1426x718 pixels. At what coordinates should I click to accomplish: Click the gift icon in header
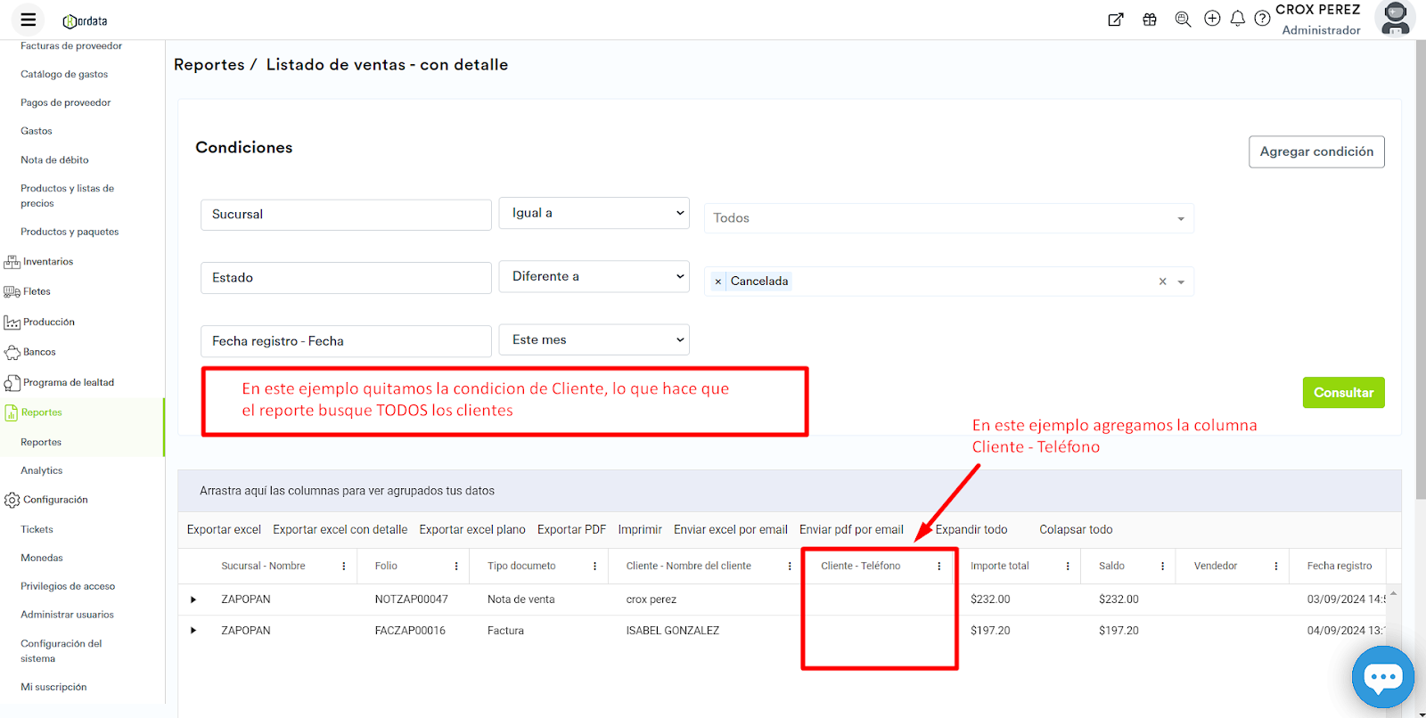pyautogui.click(x=1150, y=20)
